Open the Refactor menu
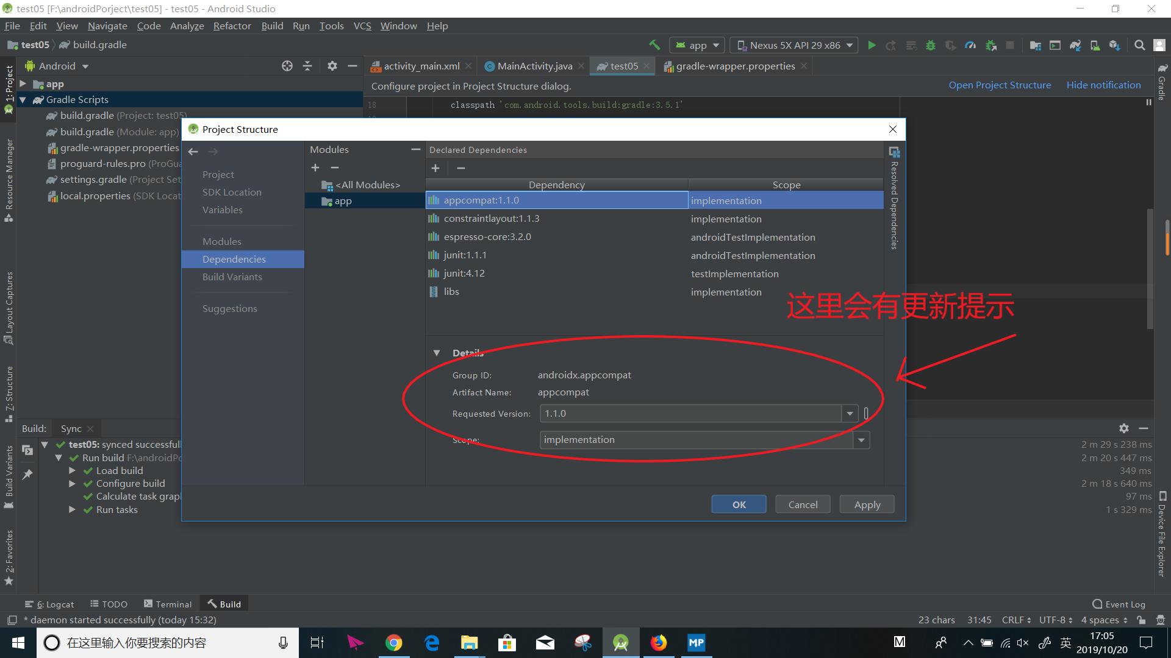The image size is (1171, 658). tap(232, 26)
